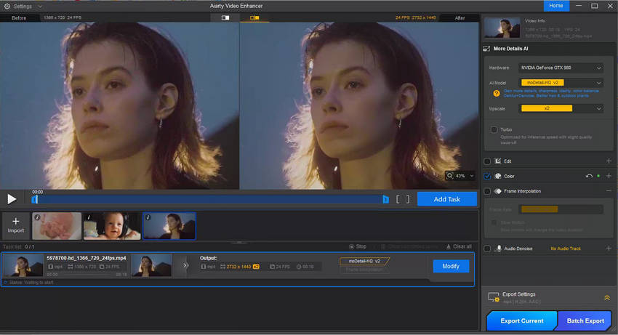Enable the Edit checkbox
This screenshot has height=335, width=618.
[487, 161]
